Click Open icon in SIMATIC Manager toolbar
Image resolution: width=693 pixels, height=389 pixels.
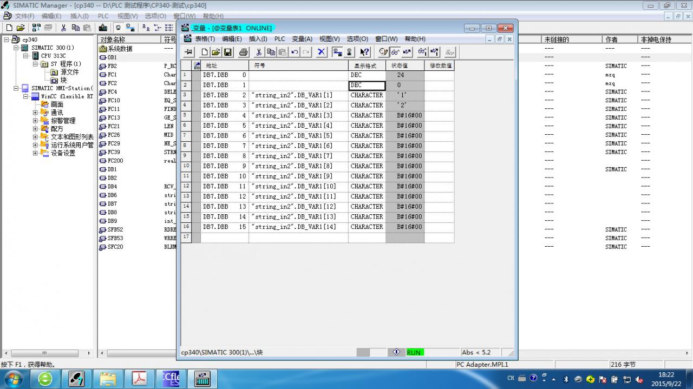coord(21,28)
